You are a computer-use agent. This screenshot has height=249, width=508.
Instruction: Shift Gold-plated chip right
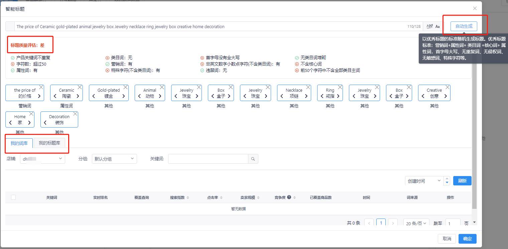(x=124, y=96)
